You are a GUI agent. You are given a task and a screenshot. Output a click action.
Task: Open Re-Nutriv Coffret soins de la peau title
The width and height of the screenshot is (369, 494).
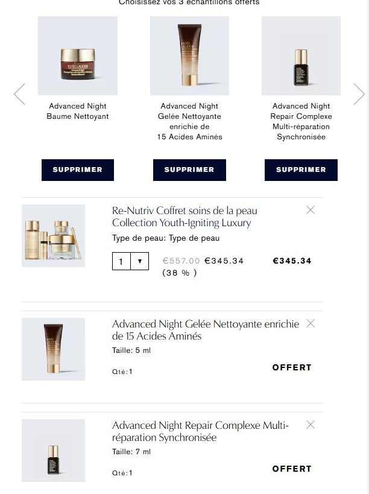184,217
